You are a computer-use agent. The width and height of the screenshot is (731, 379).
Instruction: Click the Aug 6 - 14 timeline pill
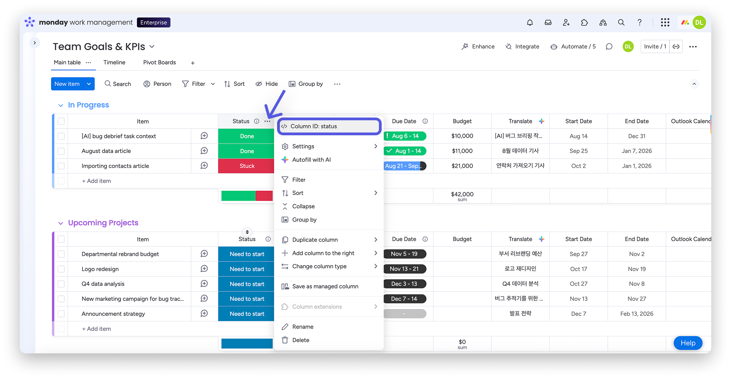405,136
